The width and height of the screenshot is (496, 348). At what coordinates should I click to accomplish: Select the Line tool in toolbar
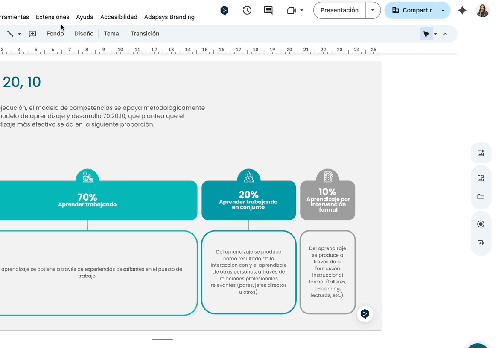10,34
